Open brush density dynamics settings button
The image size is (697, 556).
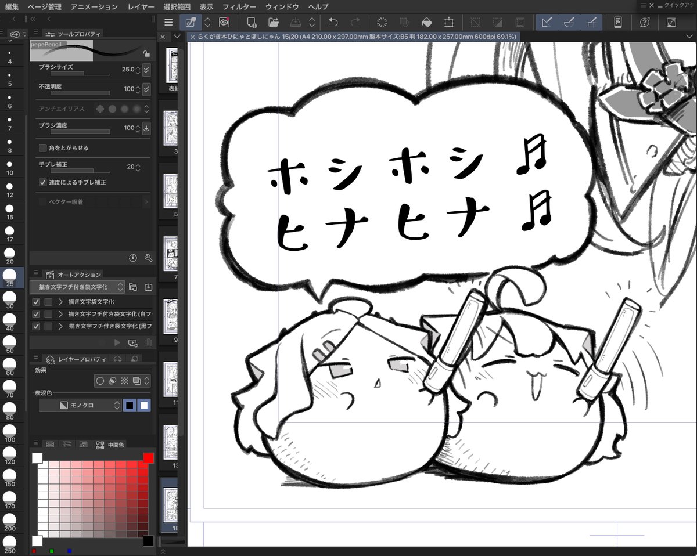(146, 128)
